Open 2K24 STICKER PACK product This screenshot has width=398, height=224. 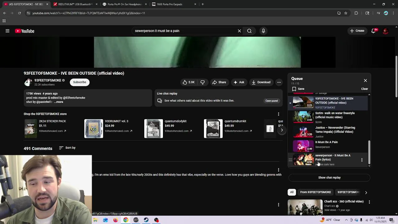tap(30, 128)
